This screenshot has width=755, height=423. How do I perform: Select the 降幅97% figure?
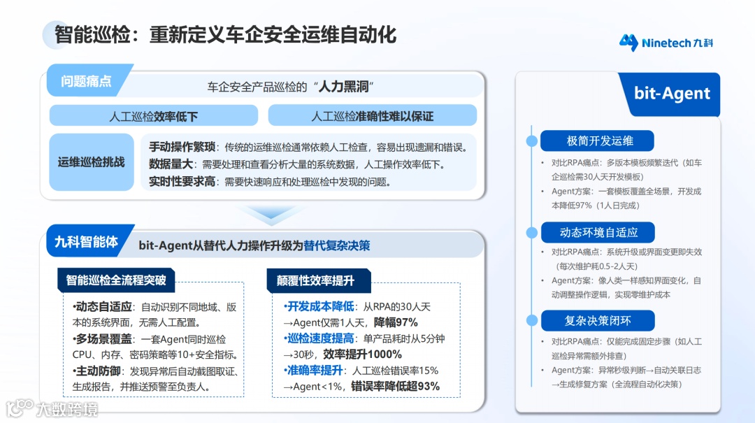[396, 322]
